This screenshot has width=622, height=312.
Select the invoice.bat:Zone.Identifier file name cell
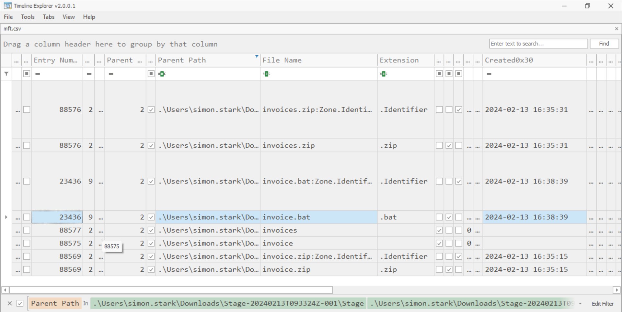[319, 181]
